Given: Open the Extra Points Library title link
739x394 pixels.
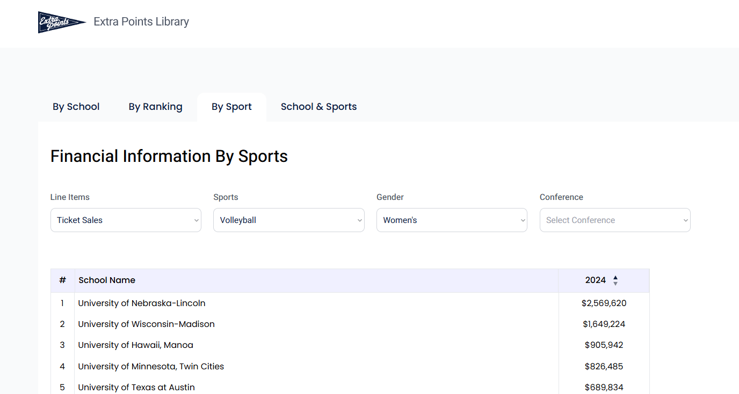Looking at the screenshot, I should (x=141, y=22).
